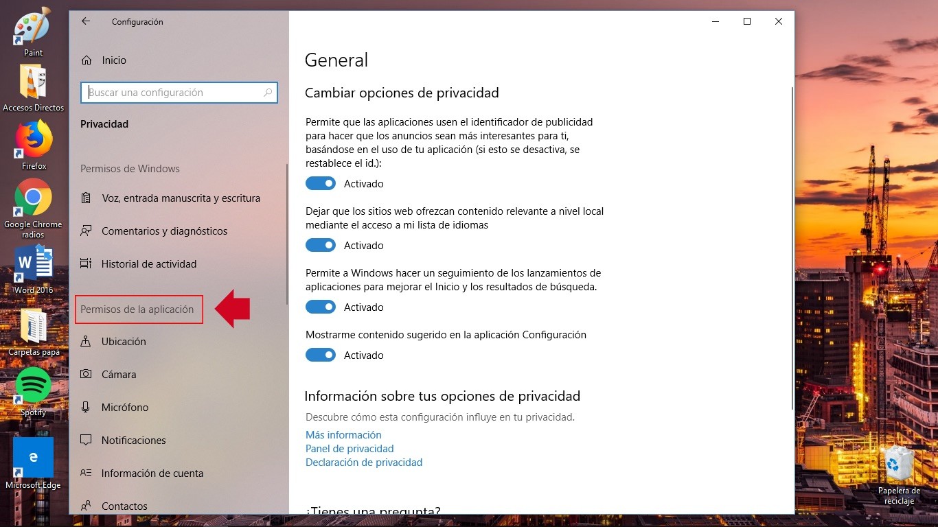Open Historial de actividad settings
Screen dimensions: 938x527
pos(150,263)
